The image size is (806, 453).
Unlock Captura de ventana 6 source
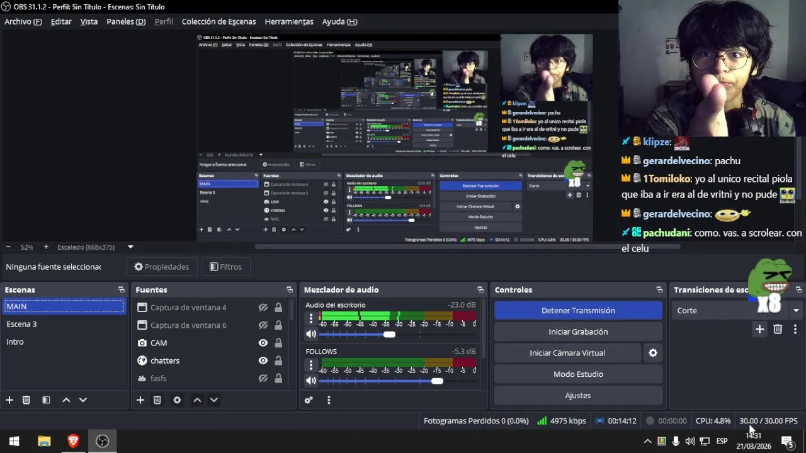pyautogui.click(x=278, y=325)
